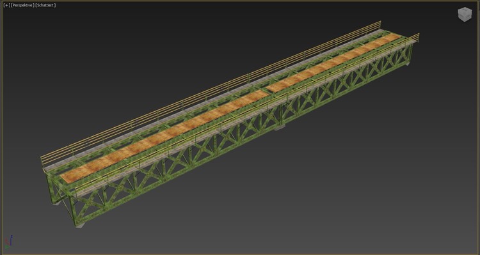Viewport: 480px width, 255px height.
Task: Click the ViewCube in the viewport corner
Action: point(465,14)
